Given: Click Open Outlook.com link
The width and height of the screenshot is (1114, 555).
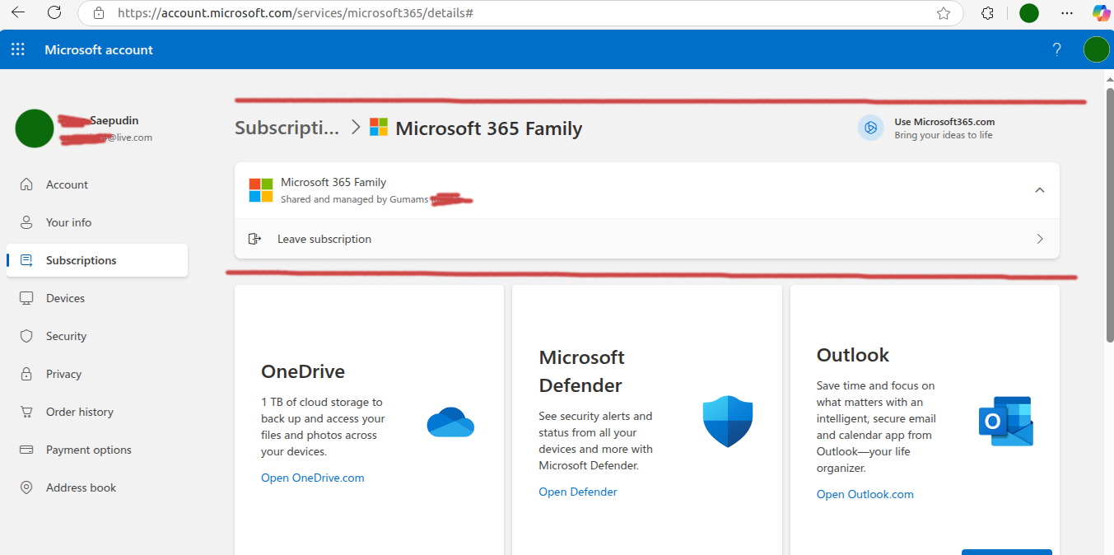Looking at the screenshot, I should click(x=865, y=494).
